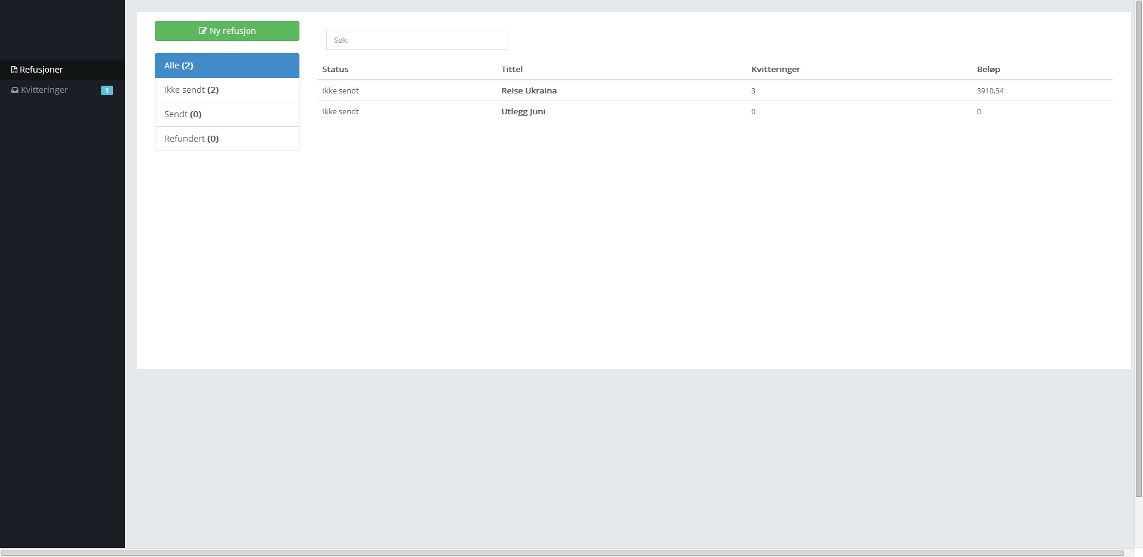Open the Reise Ukraina refund

point(529,90)
